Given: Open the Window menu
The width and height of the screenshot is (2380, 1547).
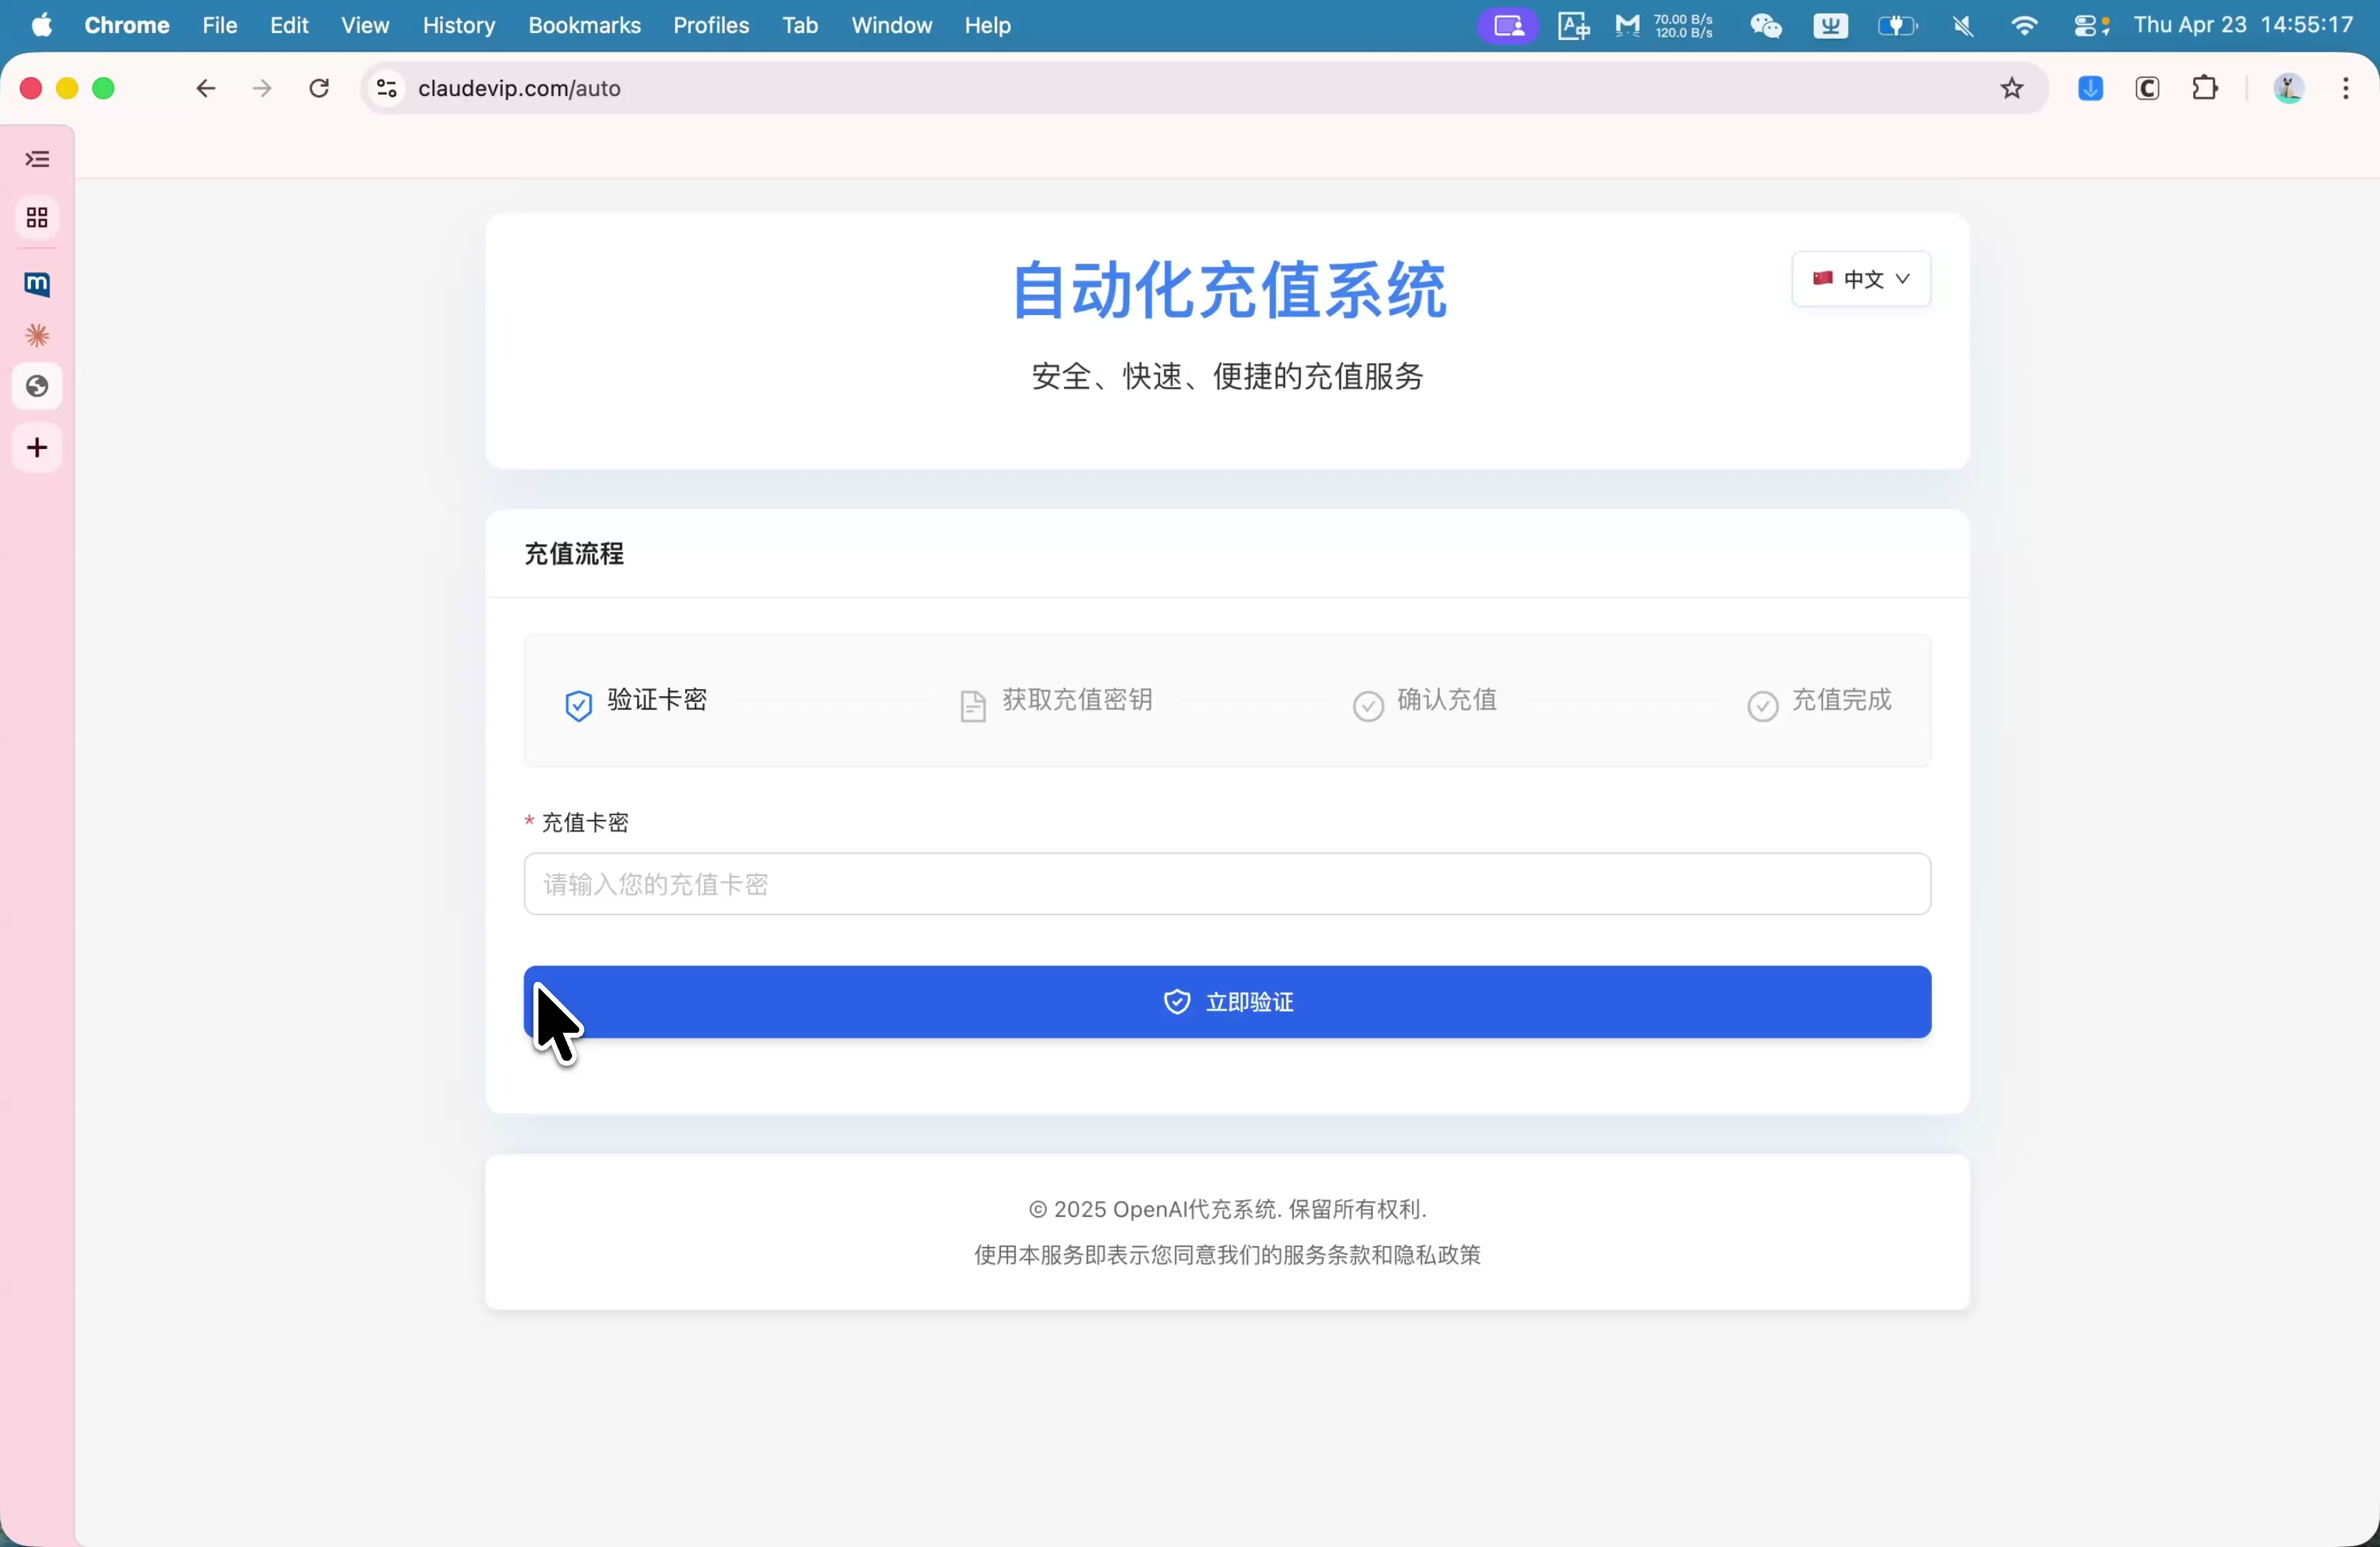Looking at the screenshot, I should (x=891, y=25).
